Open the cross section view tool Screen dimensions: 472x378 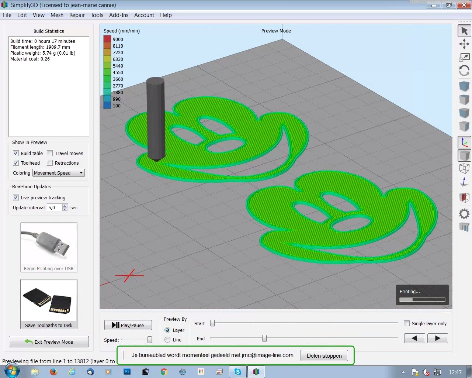coord(464,197)
